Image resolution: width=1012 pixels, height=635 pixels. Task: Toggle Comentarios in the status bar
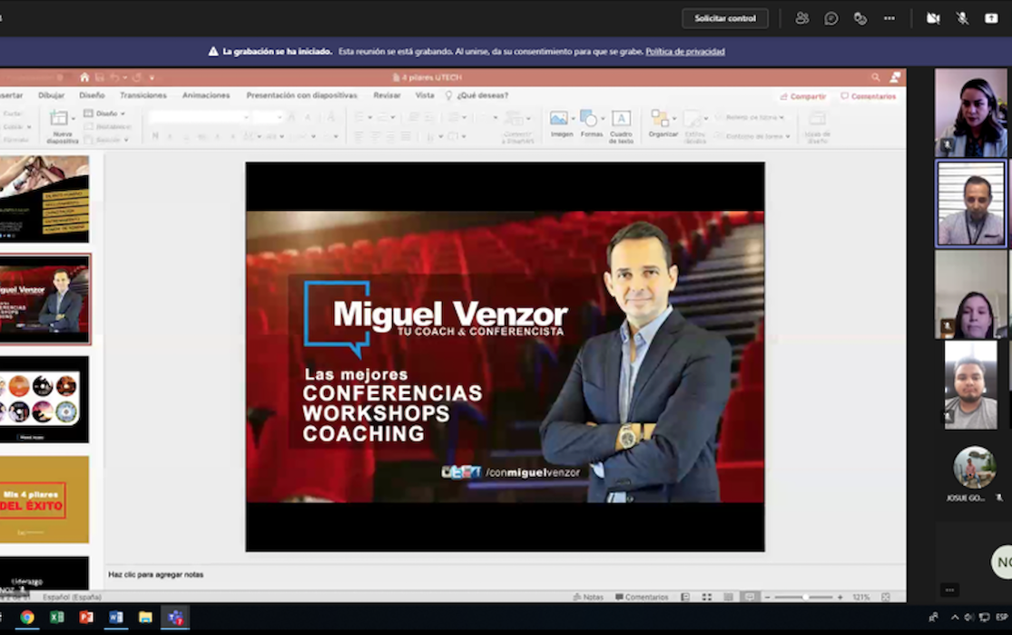point(642,597)
